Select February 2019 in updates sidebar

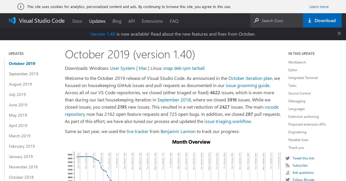click(x=22, y=146)
